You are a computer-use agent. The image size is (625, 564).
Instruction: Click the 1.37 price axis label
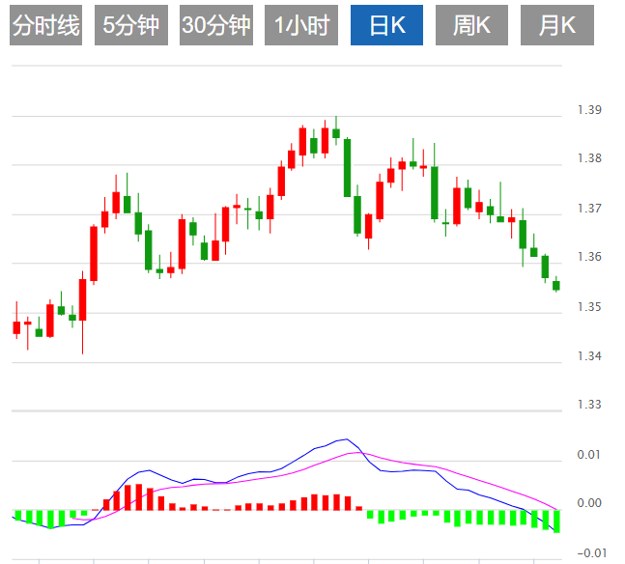(x=589, y=208)
